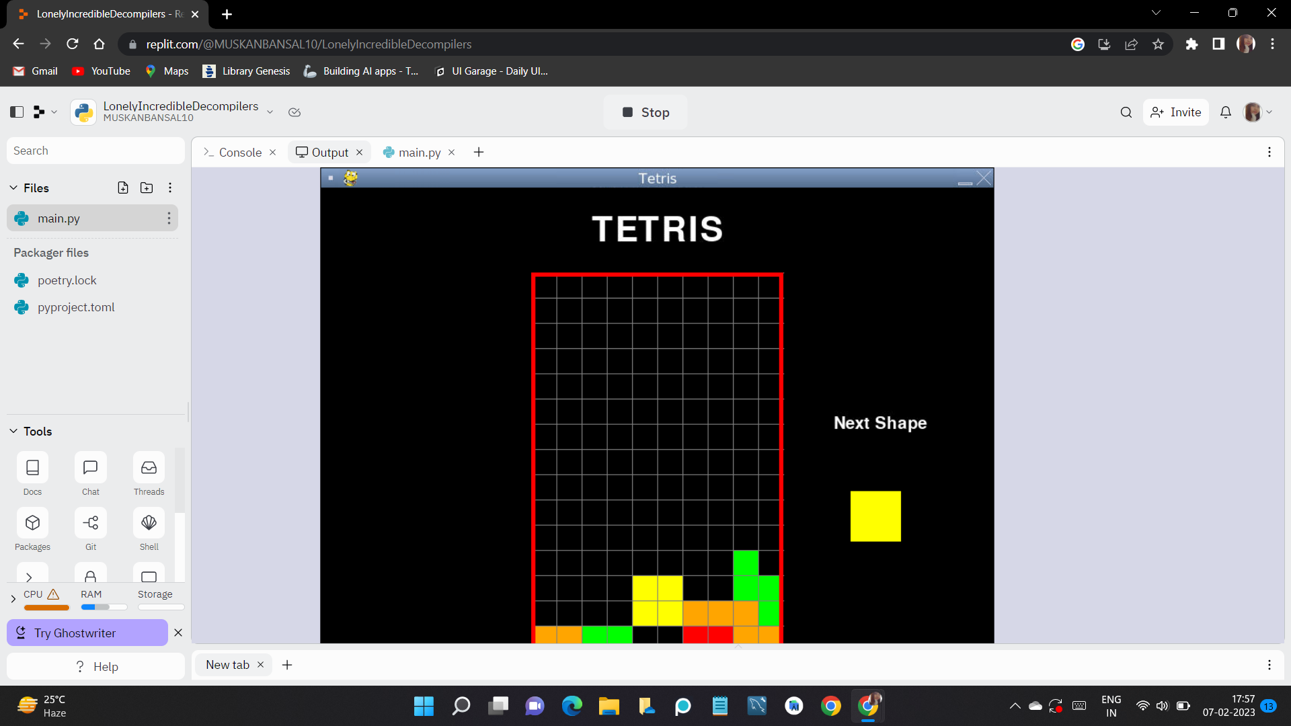Open the Git tool
1291x726 pixels.
(x=91, y=529)
